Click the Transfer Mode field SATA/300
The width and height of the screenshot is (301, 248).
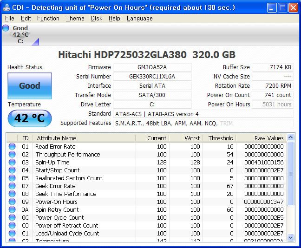[152, 95]
